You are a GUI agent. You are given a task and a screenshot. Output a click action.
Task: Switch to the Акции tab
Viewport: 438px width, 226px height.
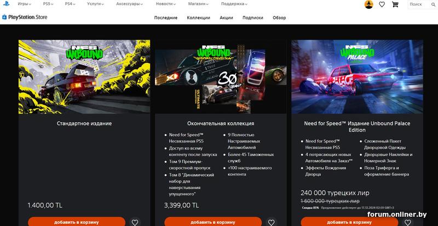(226, 17)
